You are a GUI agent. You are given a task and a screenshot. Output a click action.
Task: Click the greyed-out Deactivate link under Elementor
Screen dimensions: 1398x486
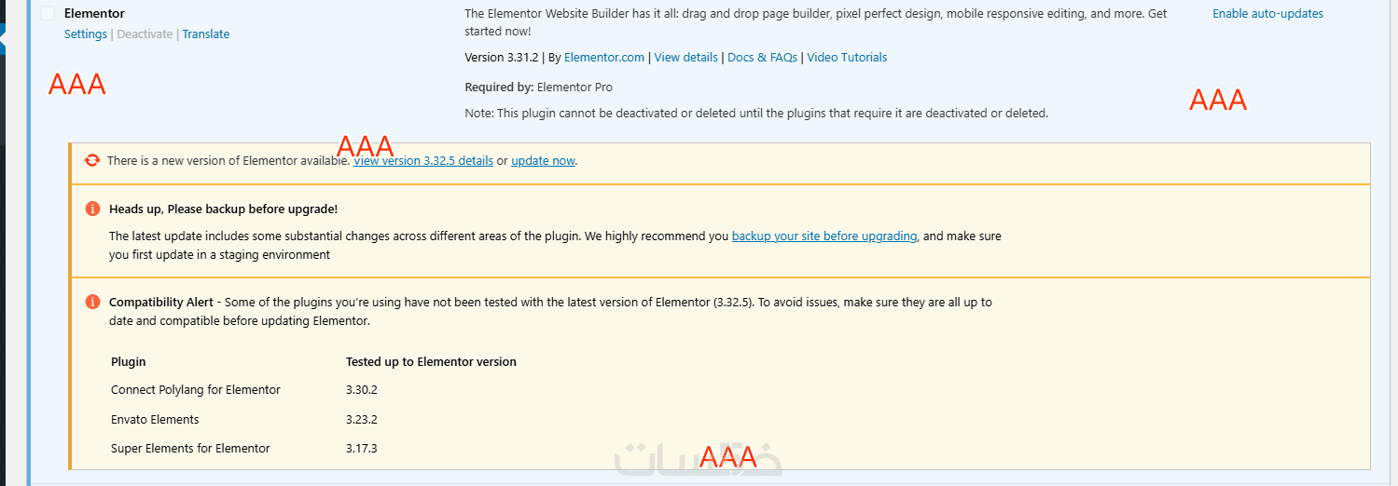click(145, 34)
